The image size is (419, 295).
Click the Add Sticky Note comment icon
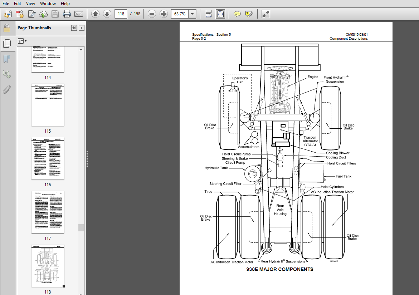click(x=237, y=14)
